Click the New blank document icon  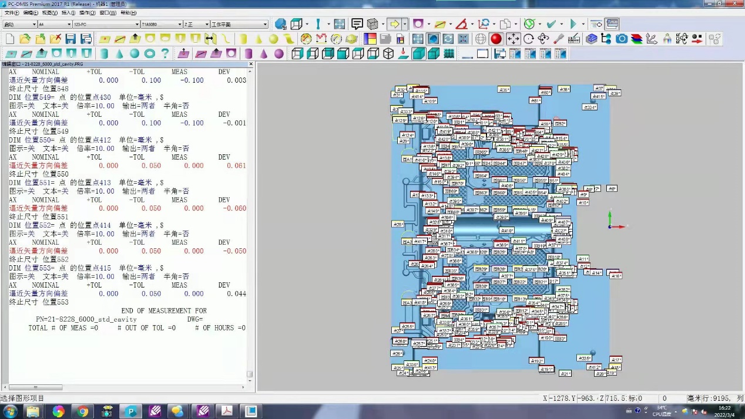[9, 39]
